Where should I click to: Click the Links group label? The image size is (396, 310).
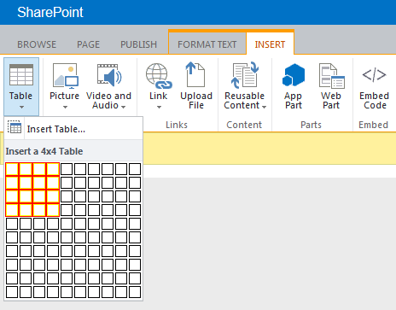(177, 125)
